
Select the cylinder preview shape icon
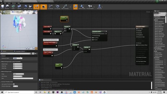pyautogui.click(x=26, y=49)
